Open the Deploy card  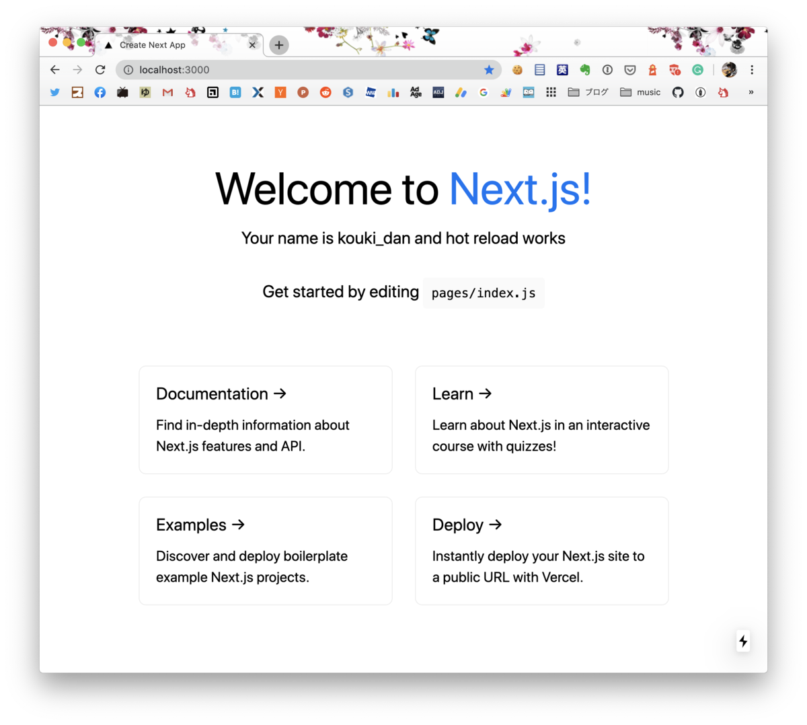click(542, 551)
